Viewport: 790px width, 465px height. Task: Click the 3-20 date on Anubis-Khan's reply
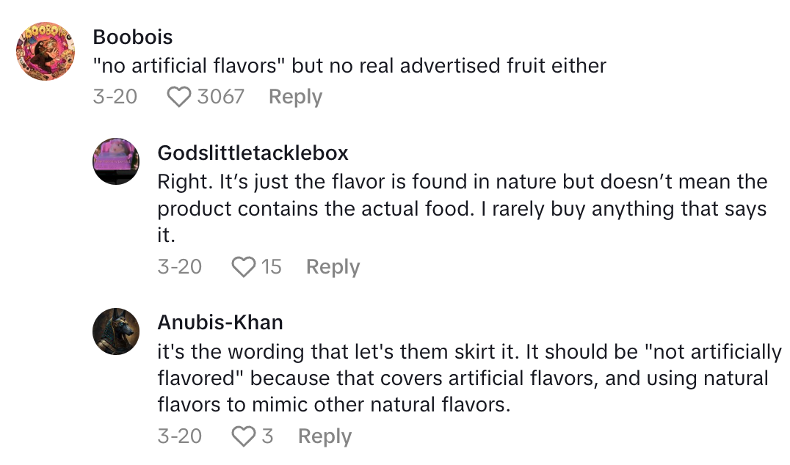(179, 436)
